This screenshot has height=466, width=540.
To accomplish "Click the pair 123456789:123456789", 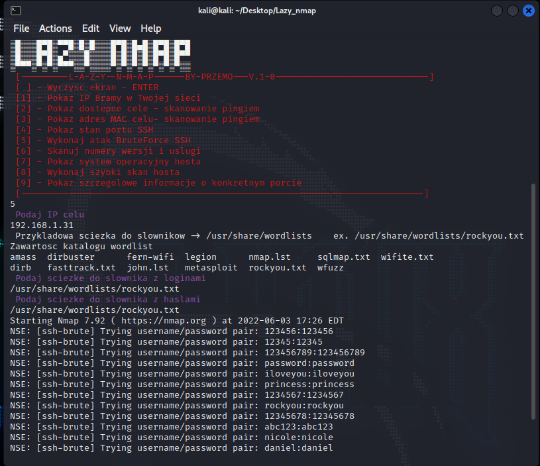I will click(315, 353).
